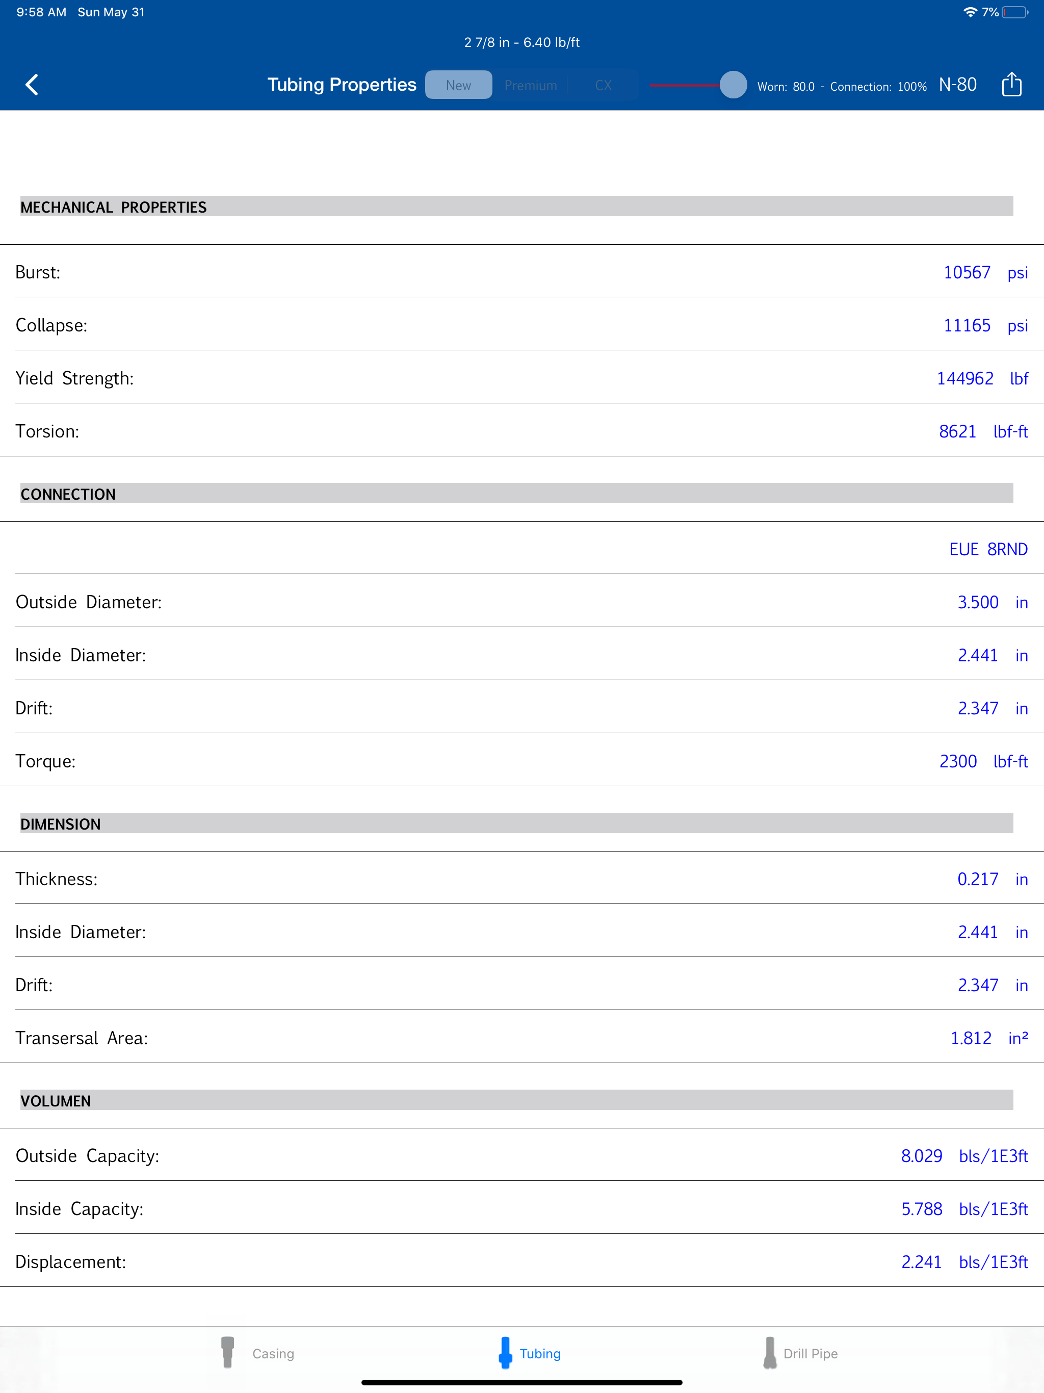The width and height of the screenshot is (1044, 1393).
Task: Select the New condition segment
Action: pos(458,85)
